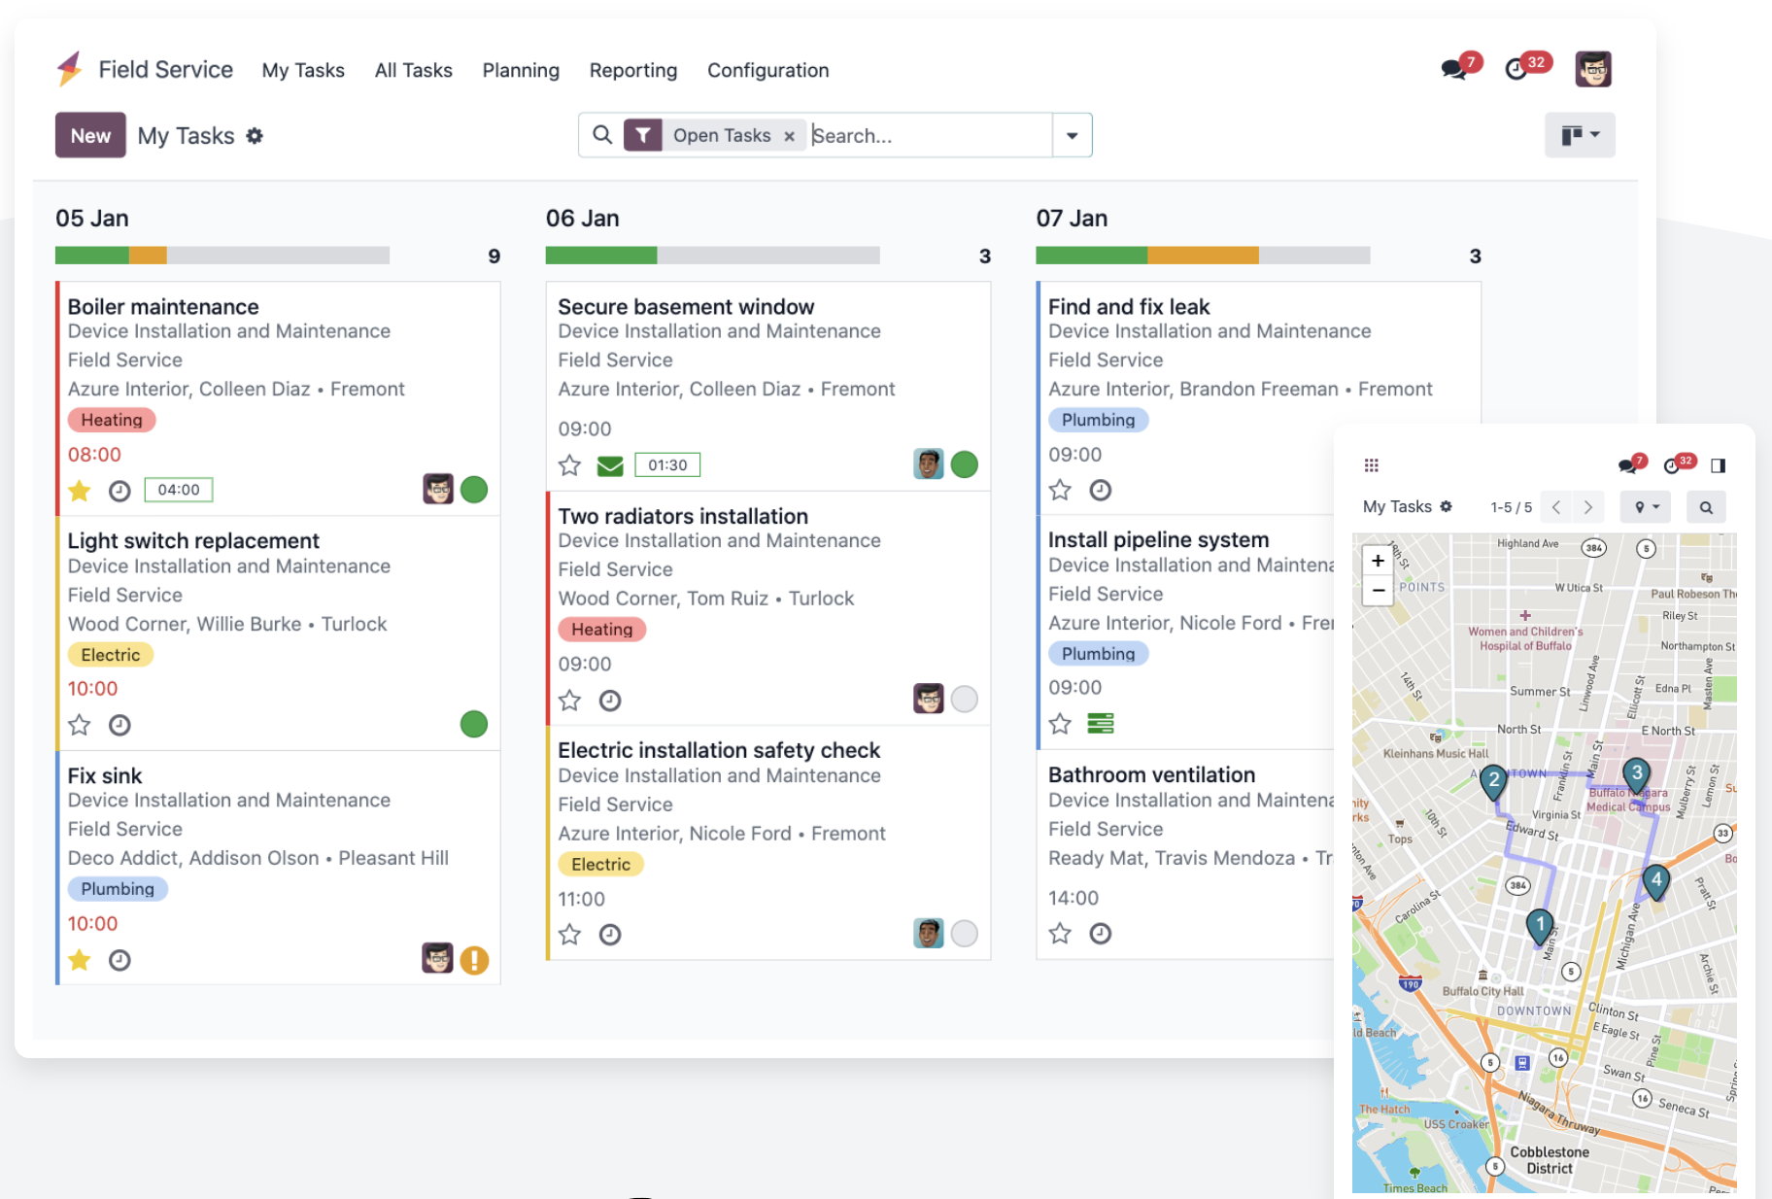Image resolution: width=1772 pixels, height=1199 pixels.
Task: Remove the Open Tasks filter
Action: tap(790, 136)
